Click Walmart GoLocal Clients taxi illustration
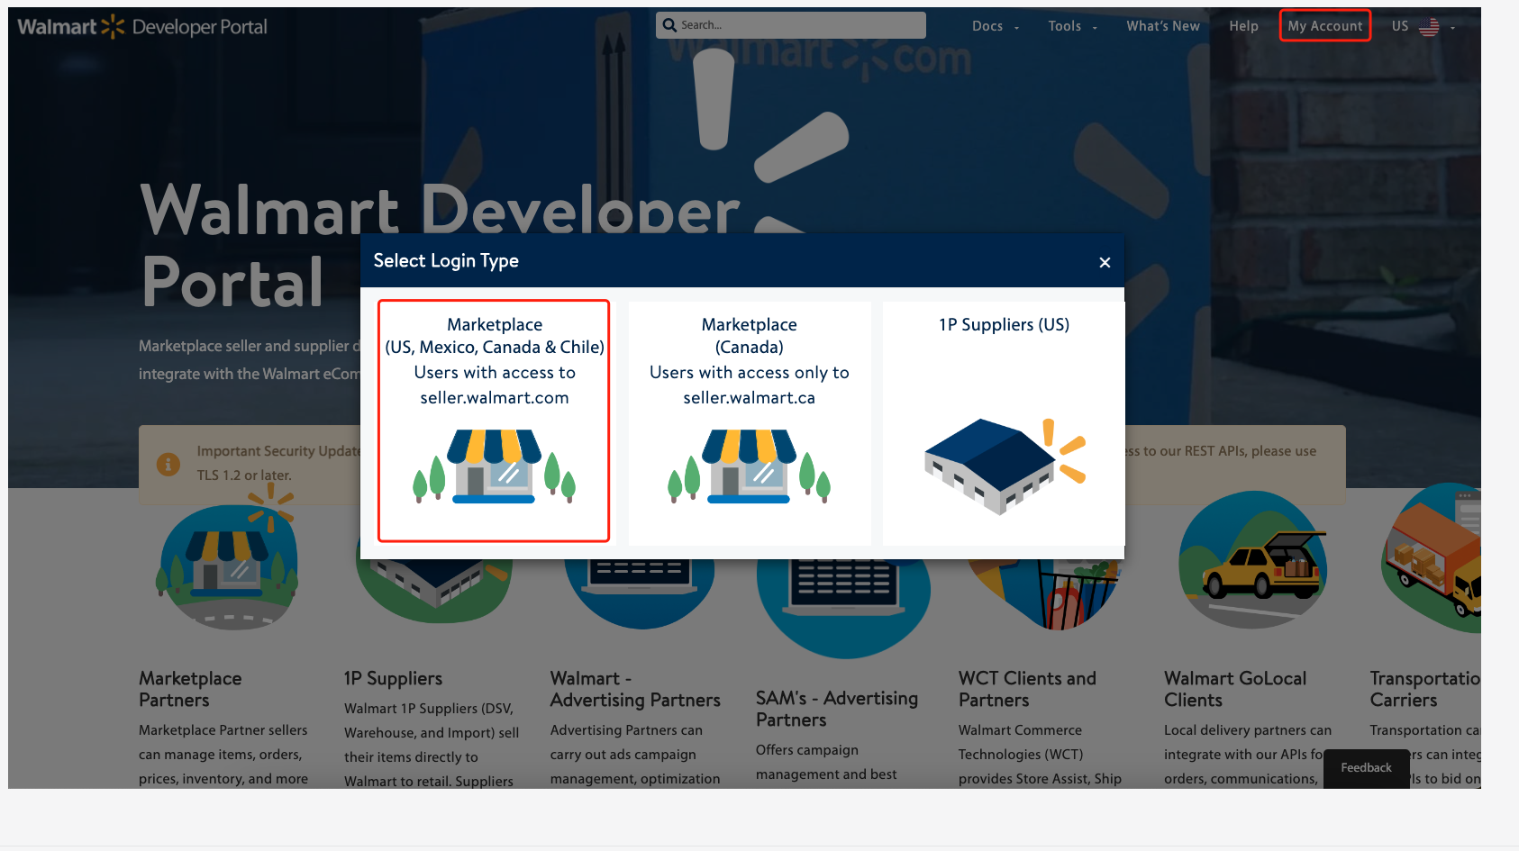Viewport: 1519px width, 851px height. 1252,560
